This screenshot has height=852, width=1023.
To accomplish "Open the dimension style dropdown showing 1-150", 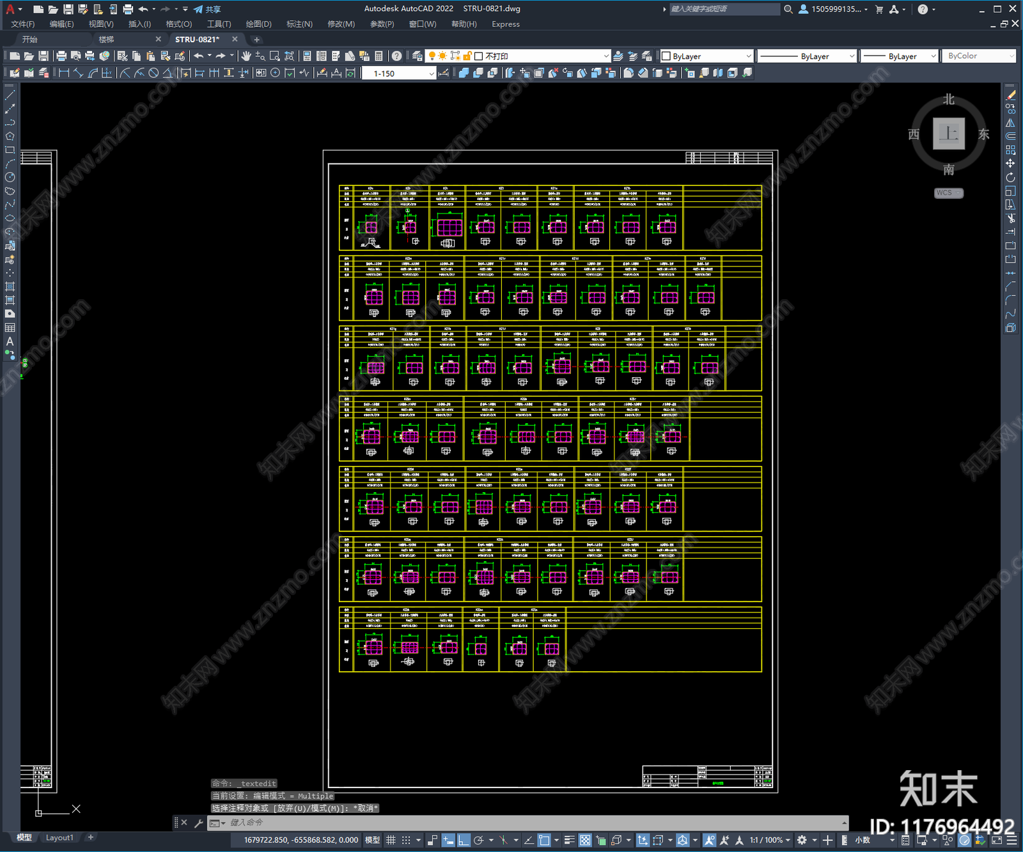I will point(398,74).
